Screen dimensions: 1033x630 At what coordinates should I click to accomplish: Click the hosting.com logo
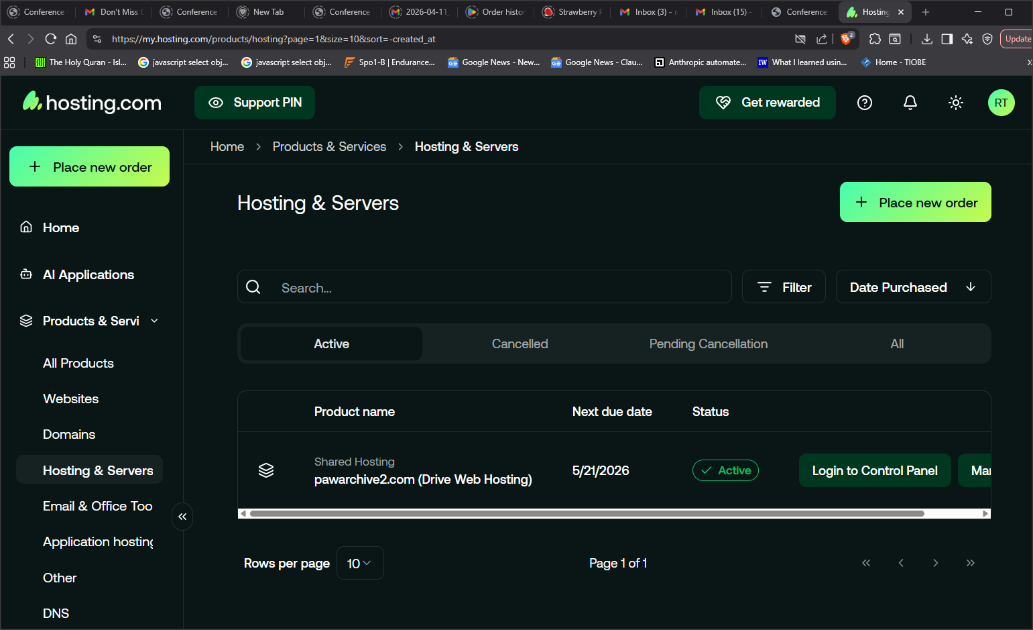coord(93,102)
